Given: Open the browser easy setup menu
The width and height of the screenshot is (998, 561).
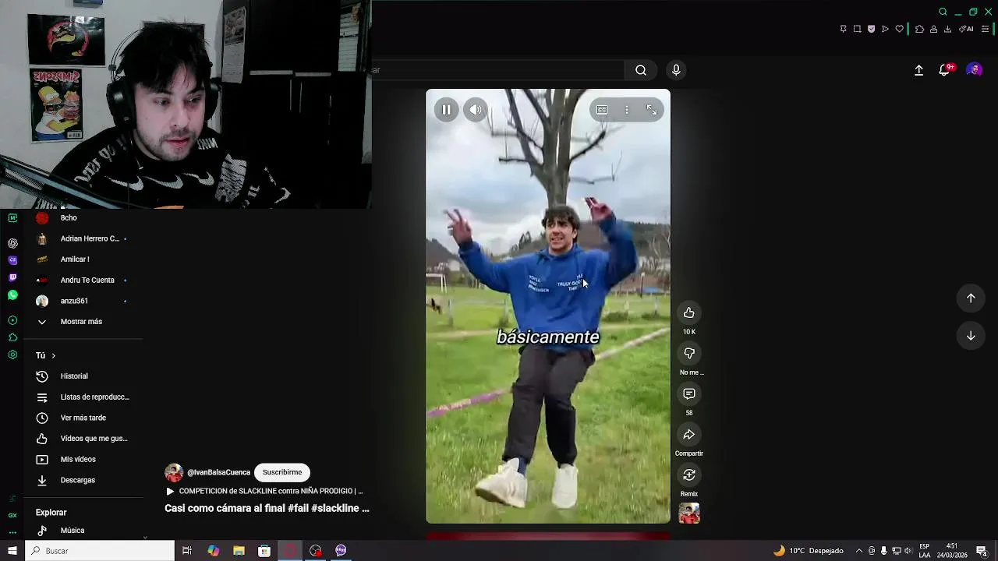Looking at the screenshot, I should click(985, 29).
